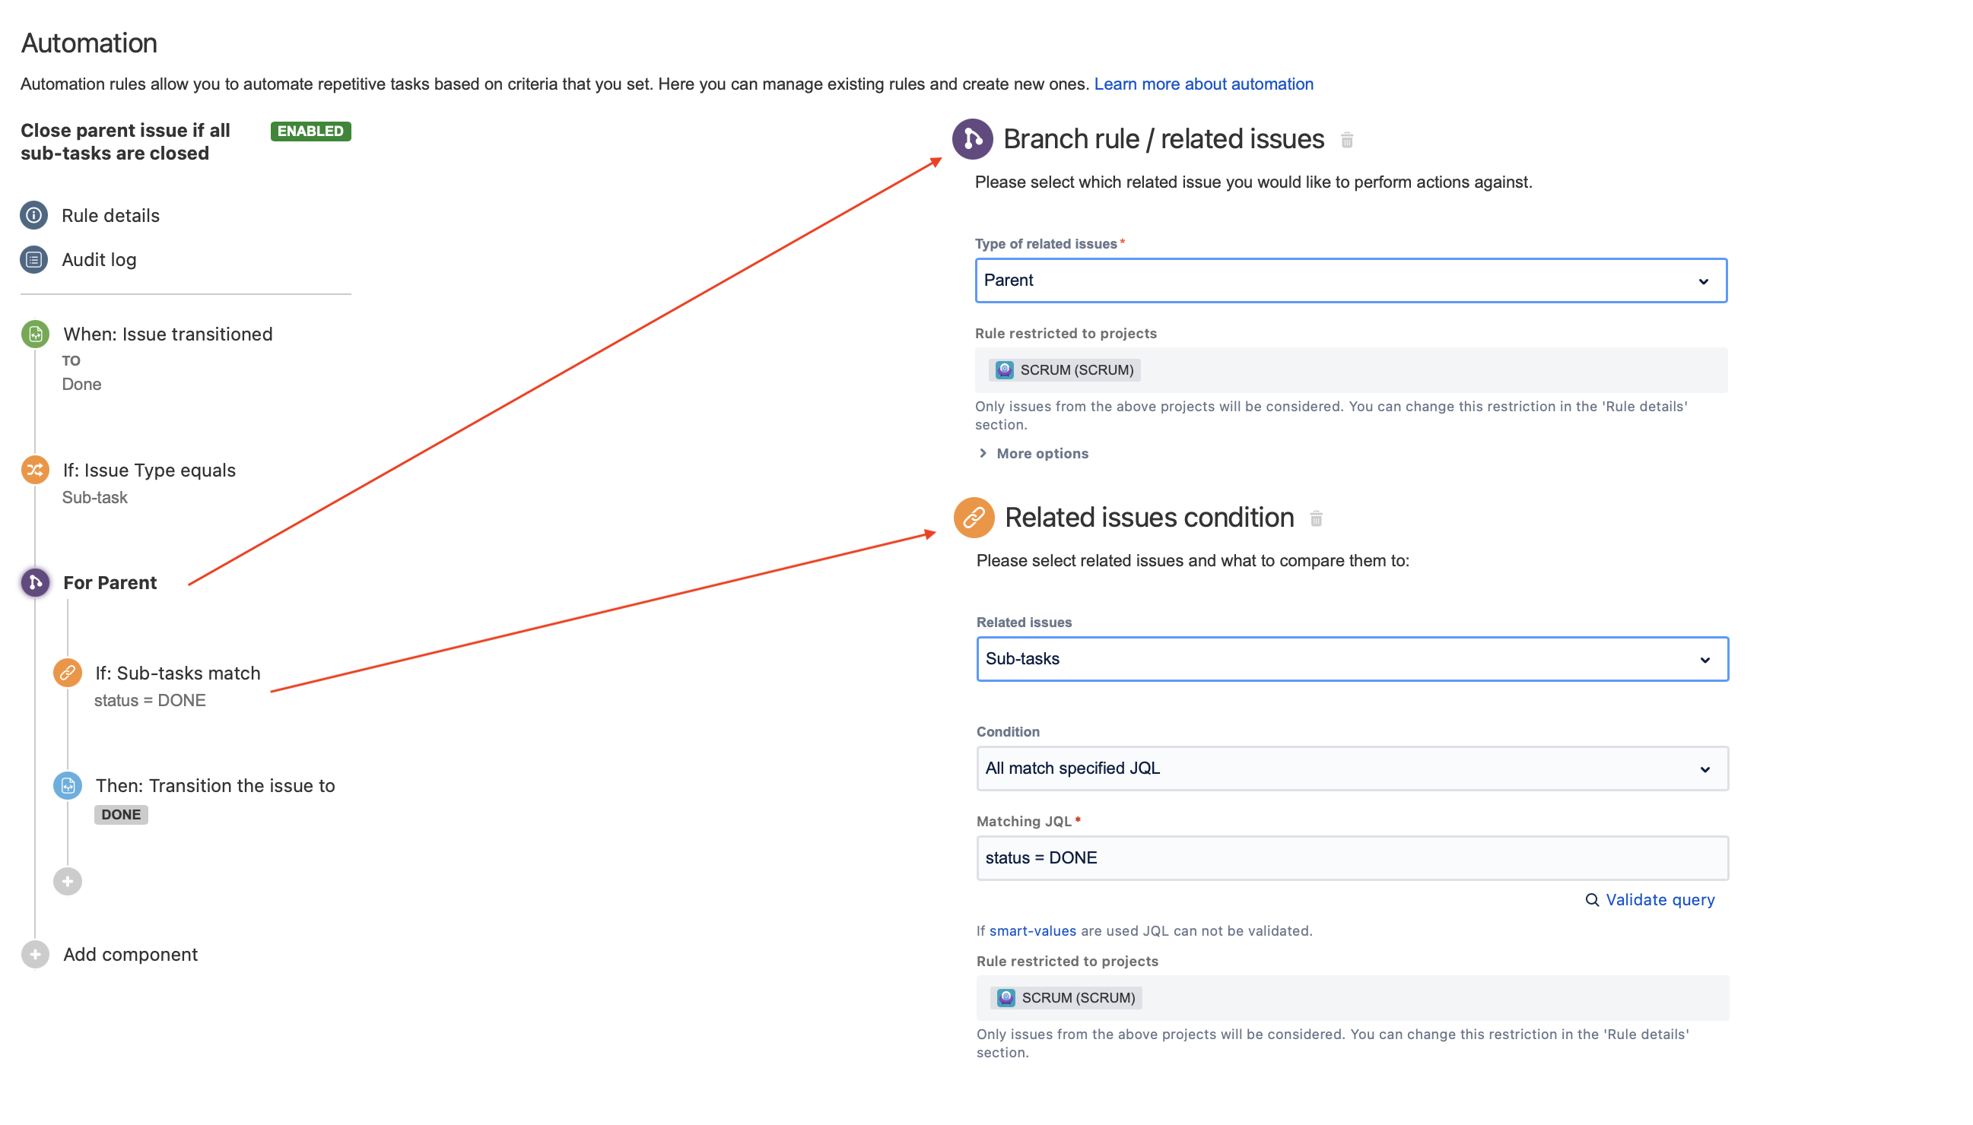1973x1125 pixels.
Task: Open the Audit log section
Action: (98, 260)
